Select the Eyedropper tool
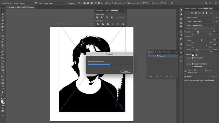 pos(2,73)
